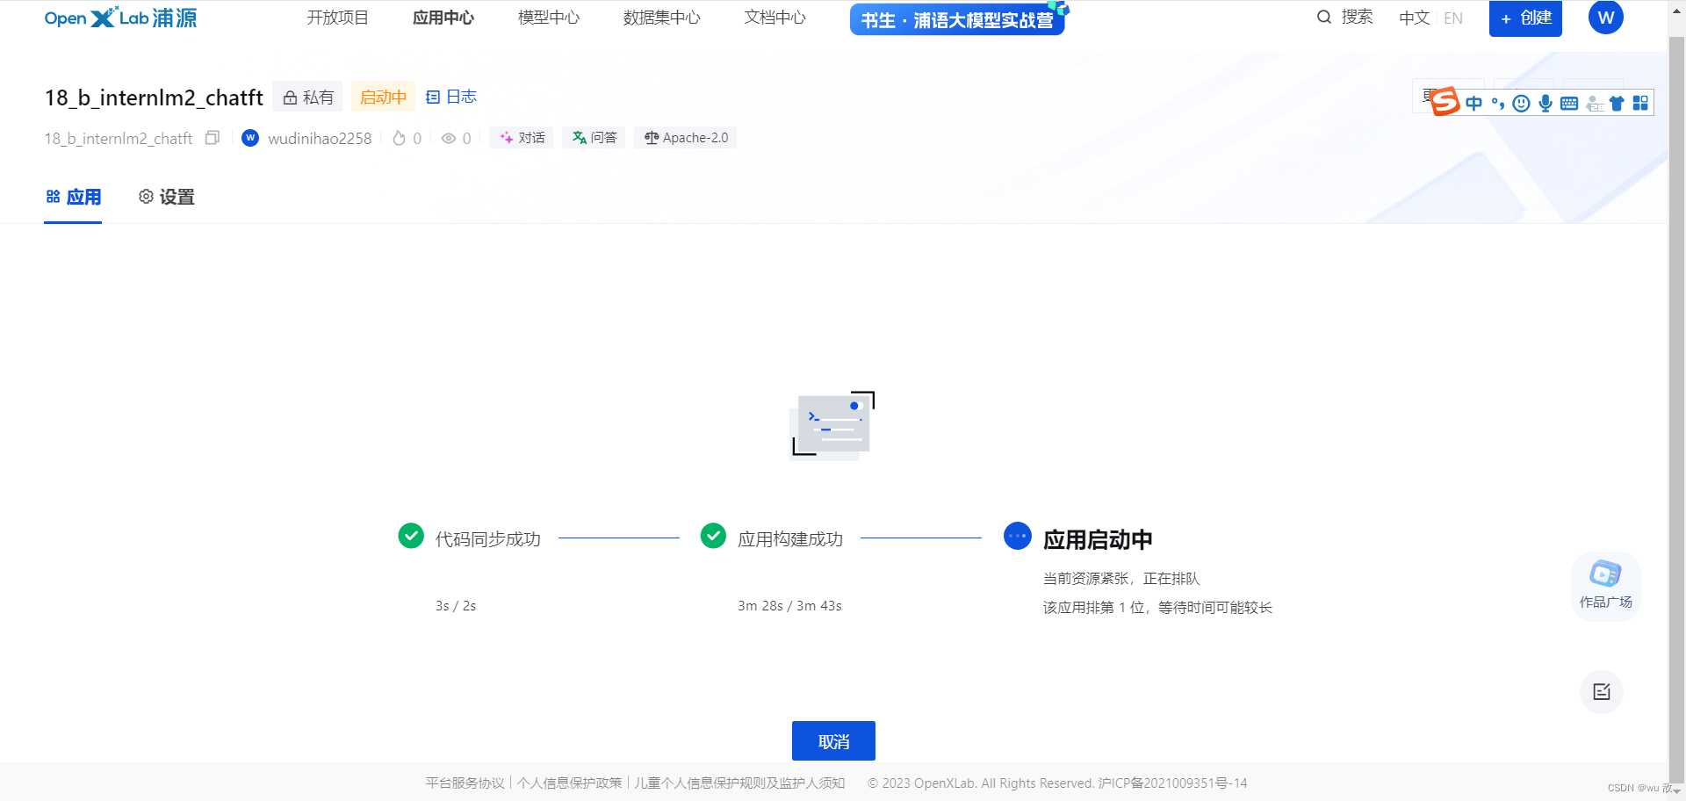Open 儿童个人信息保护规则及监护人须知 link
The height and width of the screenshot is (801, 1686).
[x=739, y=783]
